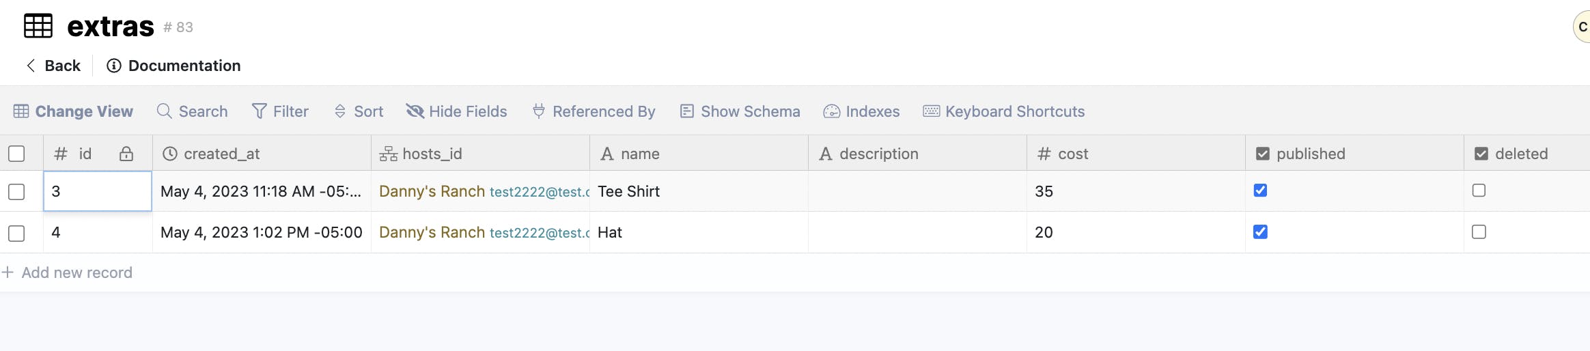
Task: Click the created_at column header
Action: pos(222,154)
